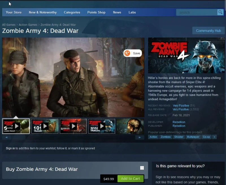Click the $49.99 price label
Image resolution: width=226 pixels, height=185 pixels.
[108, 179]
